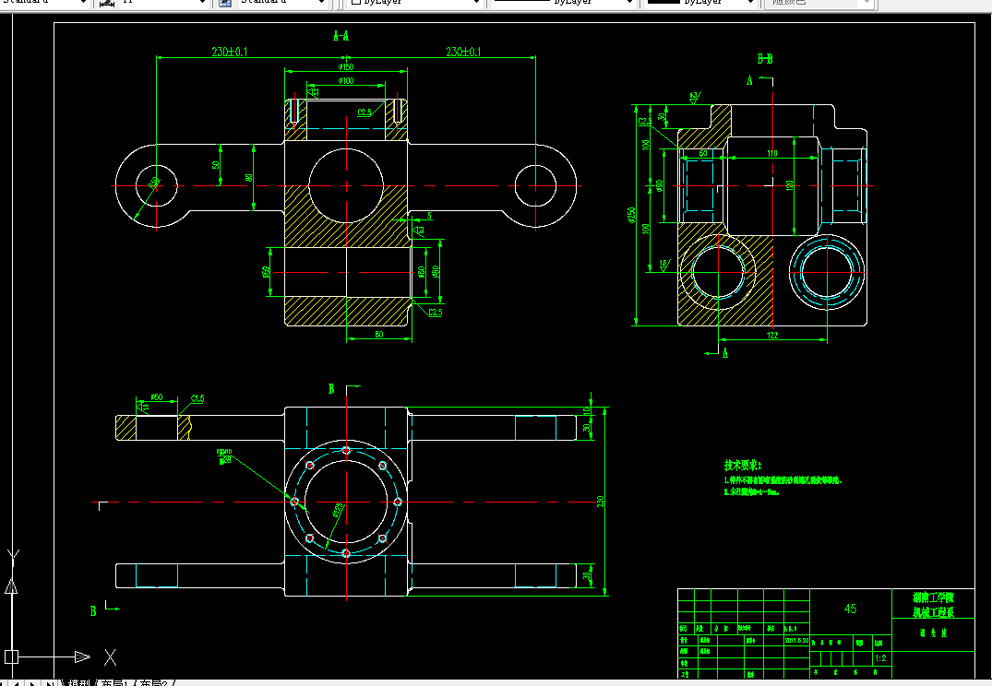Select the A-A section view label
The image size is (992, 686).
point(341,36)
